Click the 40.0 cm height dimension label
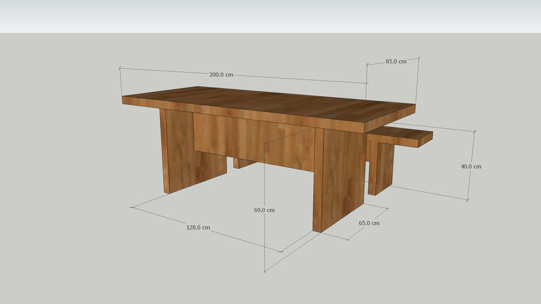Image resolution: width=541 pixels, height=304 pixels. point(471,166)
